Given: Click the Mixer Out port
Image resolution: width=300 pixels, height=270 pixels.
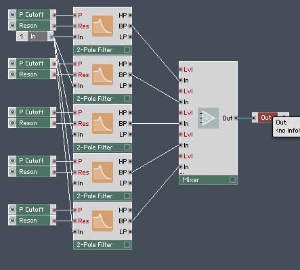Looking at the screenshot, I should 236,118.
